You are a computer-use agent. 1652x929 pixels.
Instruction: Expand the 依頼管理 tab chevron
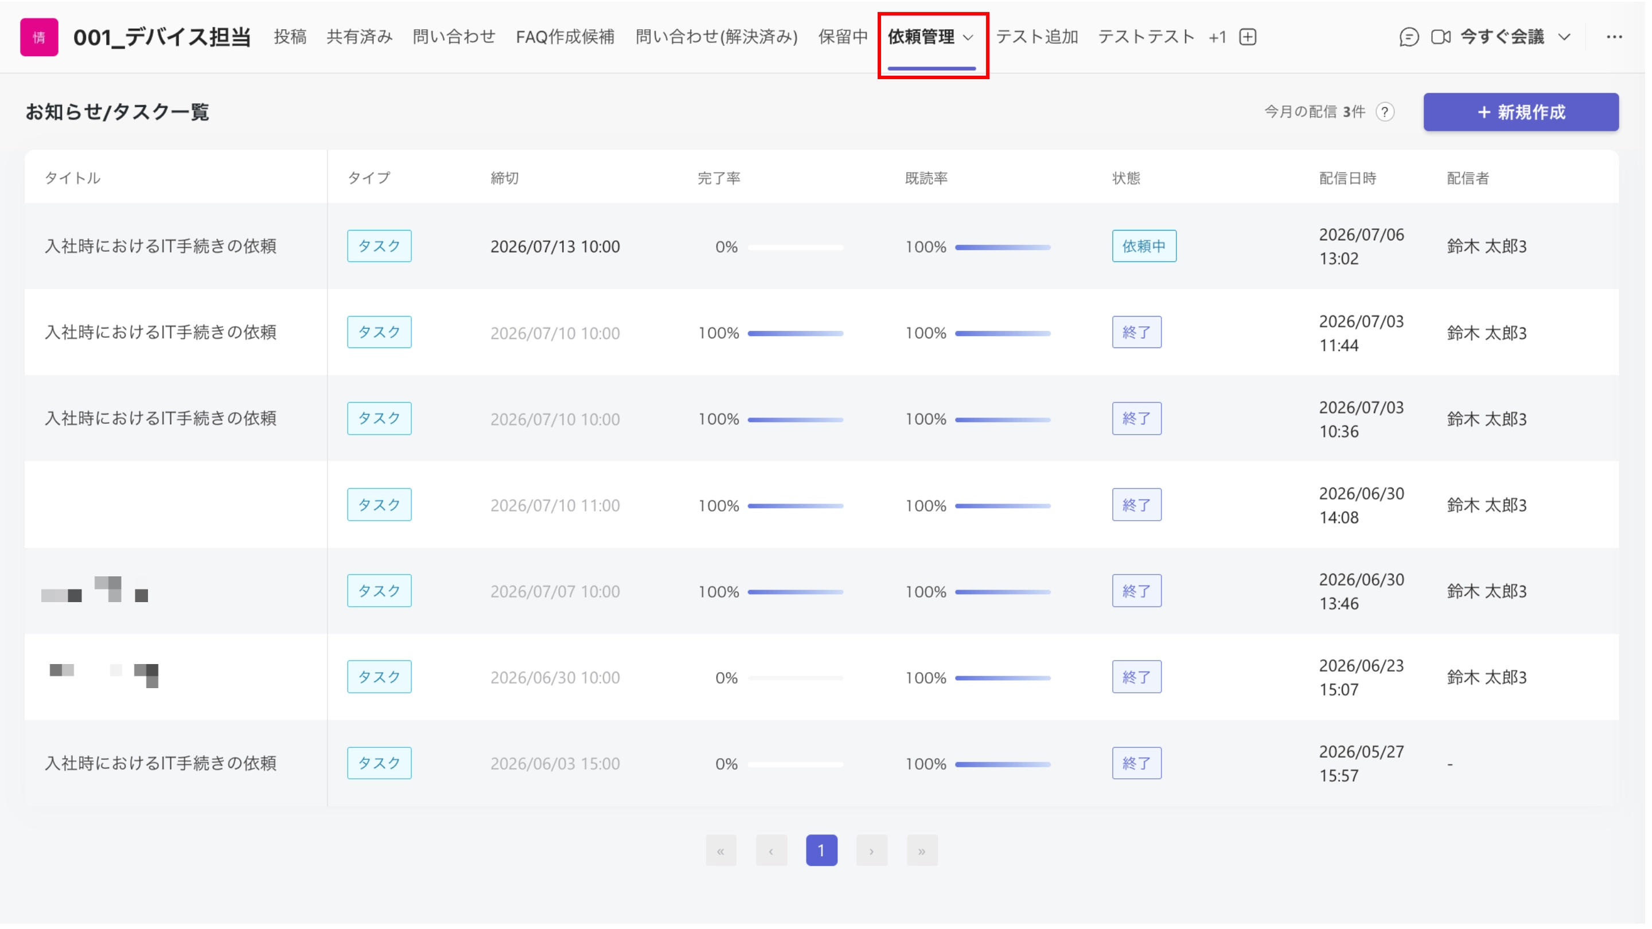coord(968,38)
